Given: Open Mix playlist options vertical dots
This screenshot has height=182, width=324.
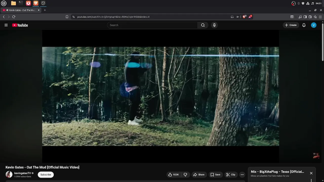Looking at the screenshot, I should [x=311, y=180].
